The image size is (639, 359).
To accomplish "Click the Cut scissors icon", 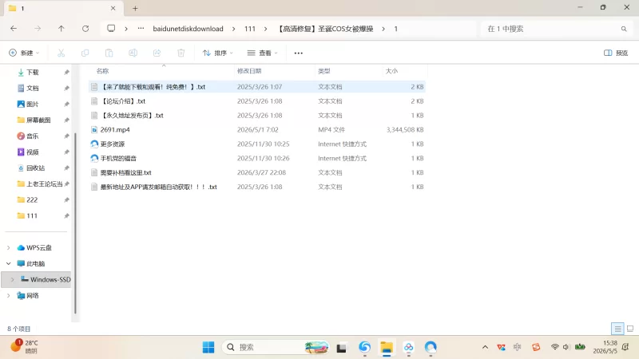I will [62, 53].
